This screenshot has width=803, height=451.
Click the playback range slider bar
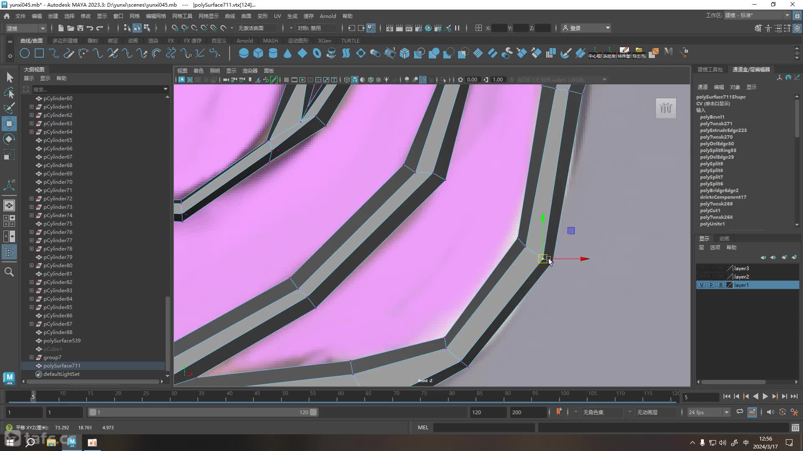(203, 412)
